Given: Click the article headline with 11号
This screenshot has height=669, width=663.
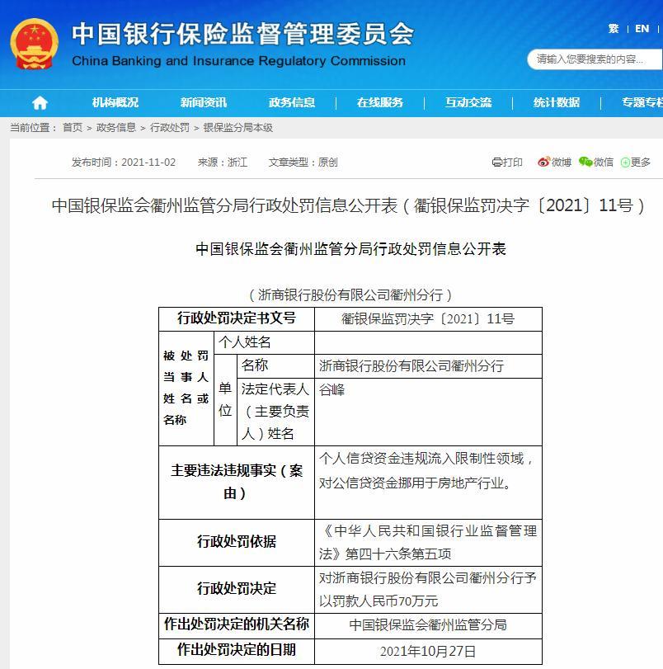Looking at the screenshot, I should coord(348,205).
